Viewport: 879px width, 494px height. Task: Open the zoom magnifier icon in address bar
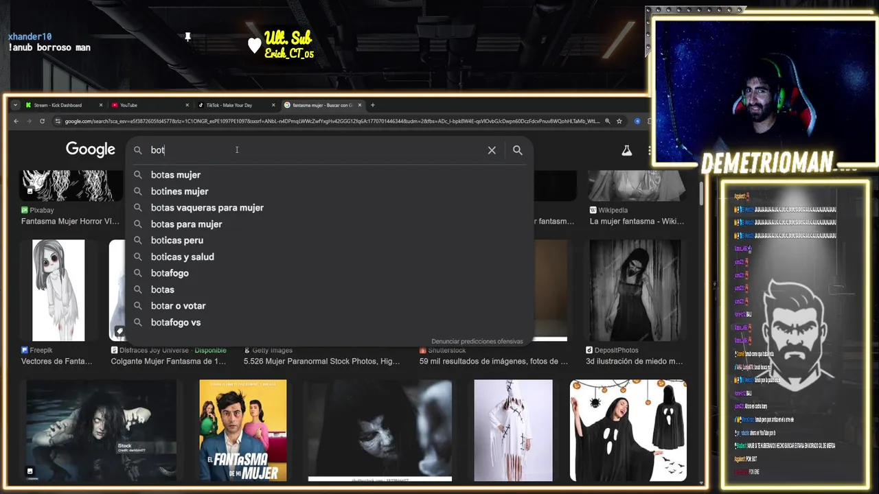pos(607,121)
